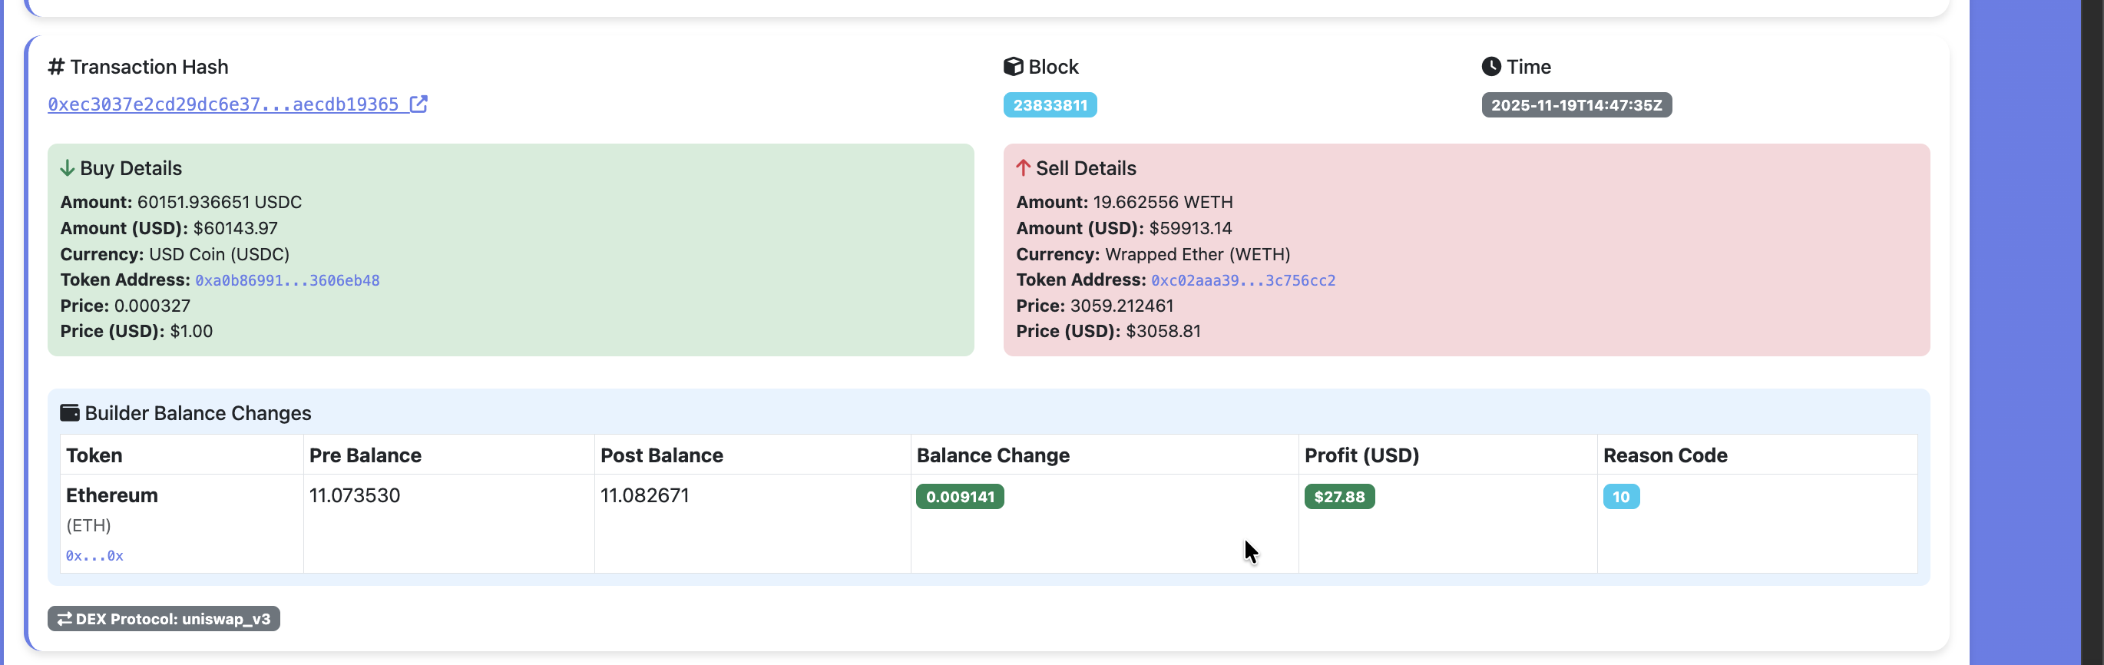Click the green down arrow Buy Details icon
2104x665 pixels.
coord(67,168)
